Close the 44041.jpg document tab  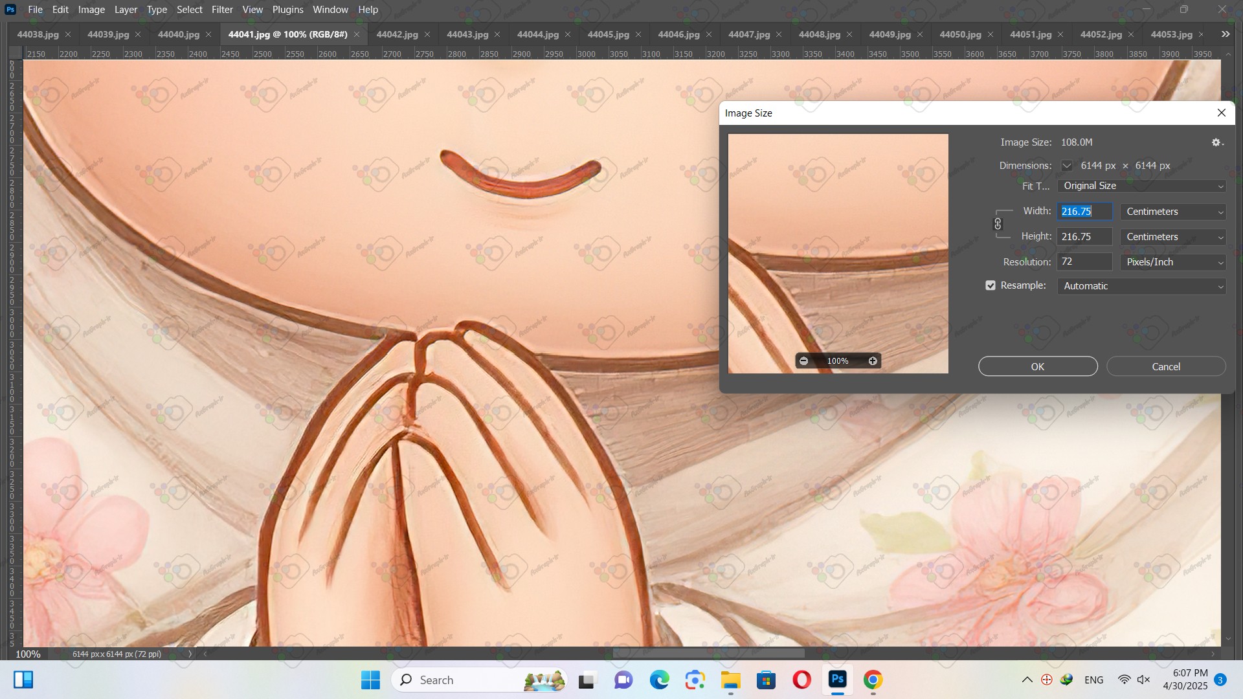pos(357,34)
